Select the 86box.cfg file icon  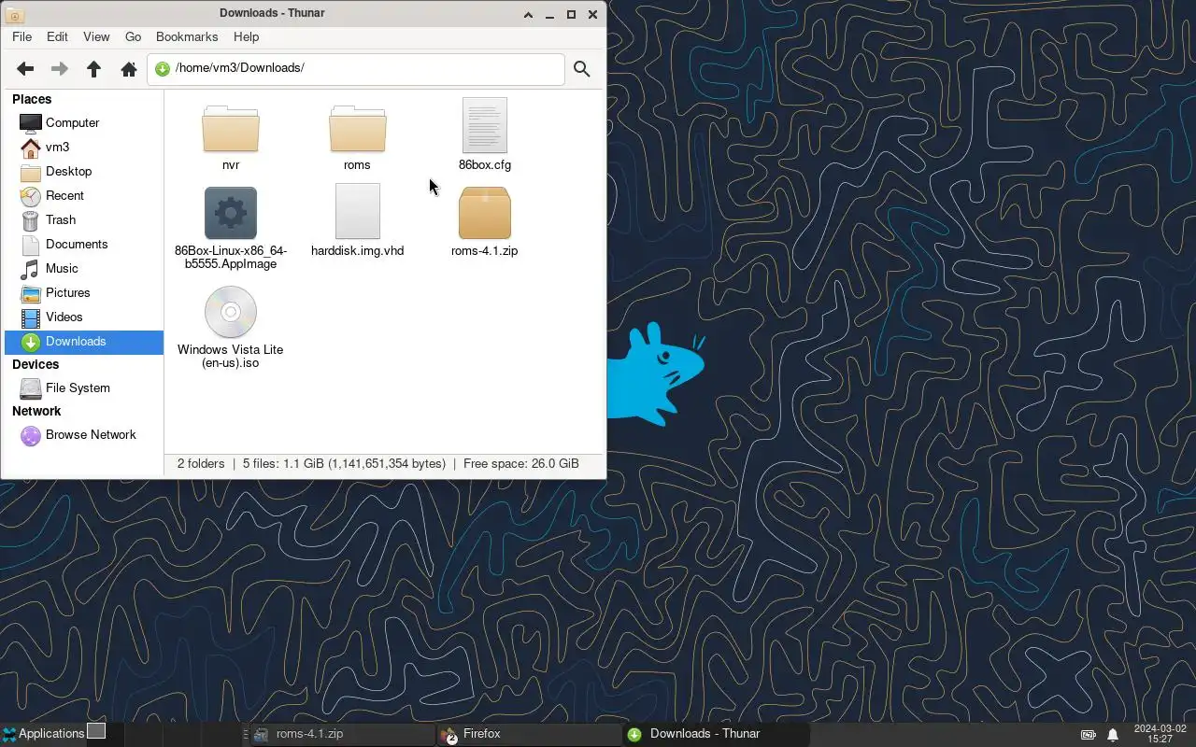485,125
